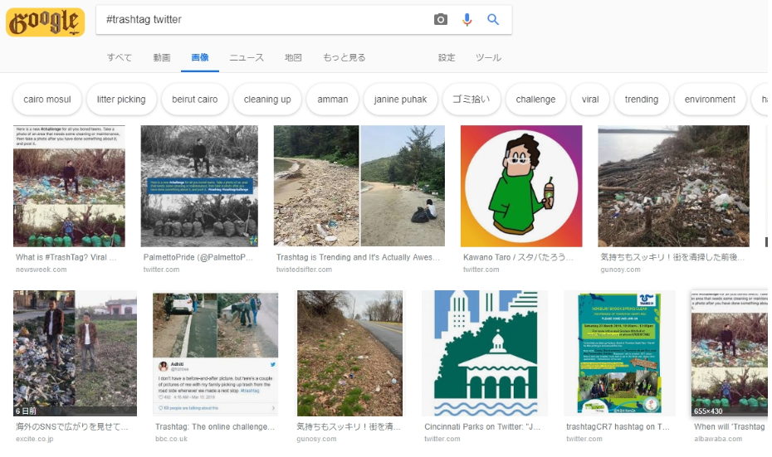Open the 地図 tab
This screenshot has width=772, height=457.
coord(293,57)
